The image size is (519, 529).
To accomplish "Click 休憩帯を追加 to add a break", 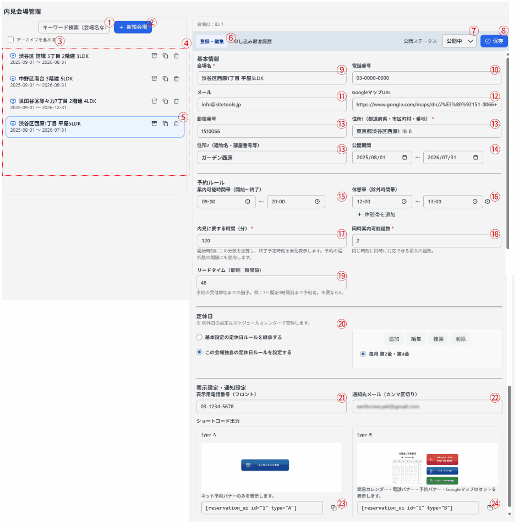I will pos(376,214).
